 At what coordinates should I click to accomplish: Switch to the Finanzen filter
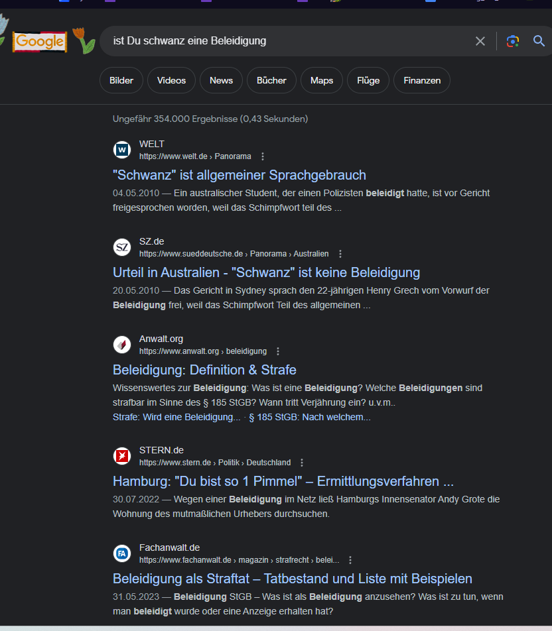point(422,80)
